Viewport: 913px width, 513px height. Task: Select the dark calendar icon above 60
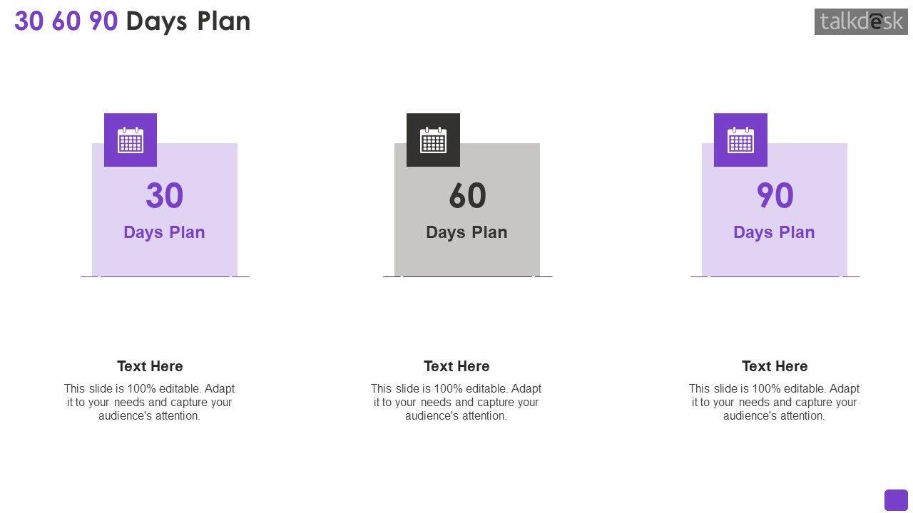coord(433,140)
